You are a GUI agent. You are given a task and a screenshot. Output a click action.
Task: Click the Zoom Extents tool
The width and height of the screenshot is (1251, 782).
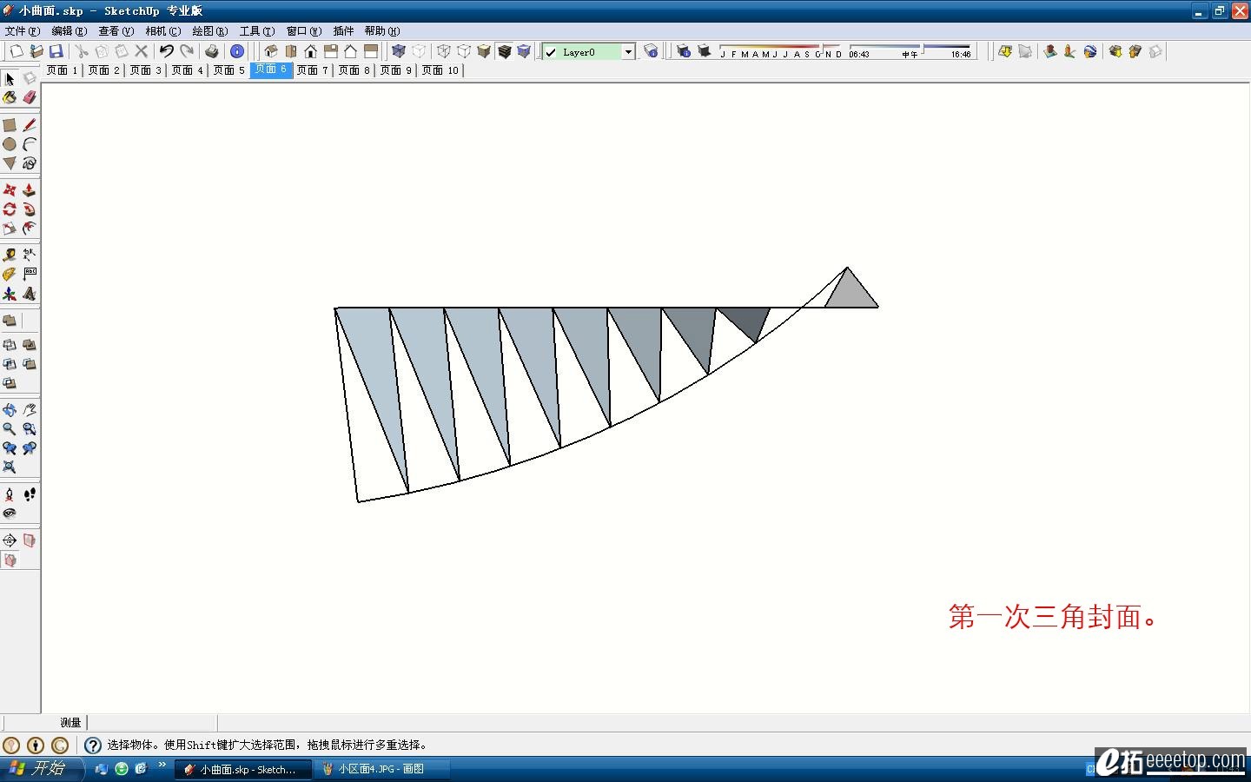[10, 467]
